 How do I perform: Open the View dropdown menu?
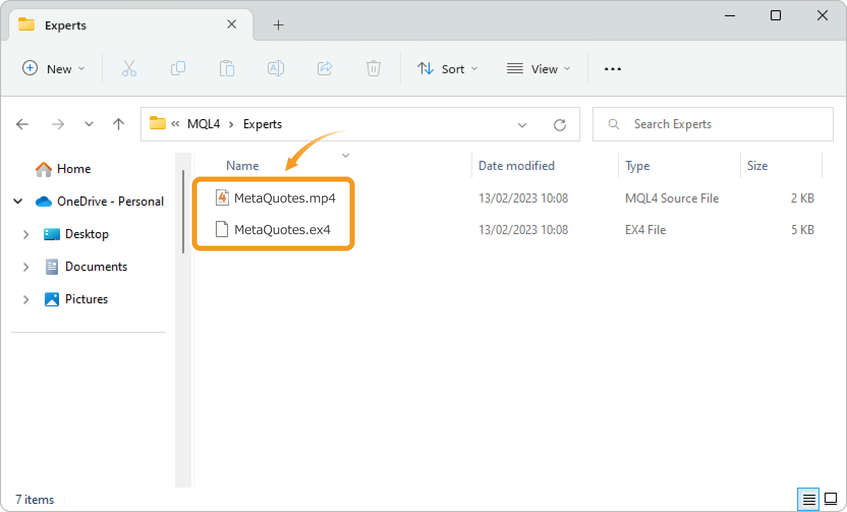pos(538,69)
